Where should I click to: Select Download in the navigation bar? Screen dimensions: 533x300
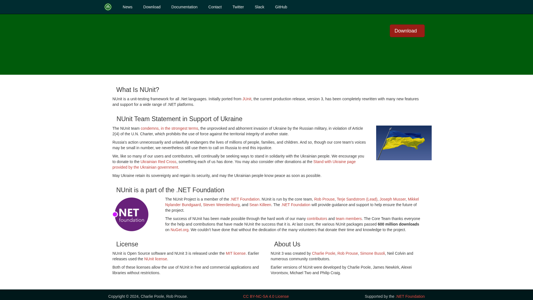(x=152, y=7)
